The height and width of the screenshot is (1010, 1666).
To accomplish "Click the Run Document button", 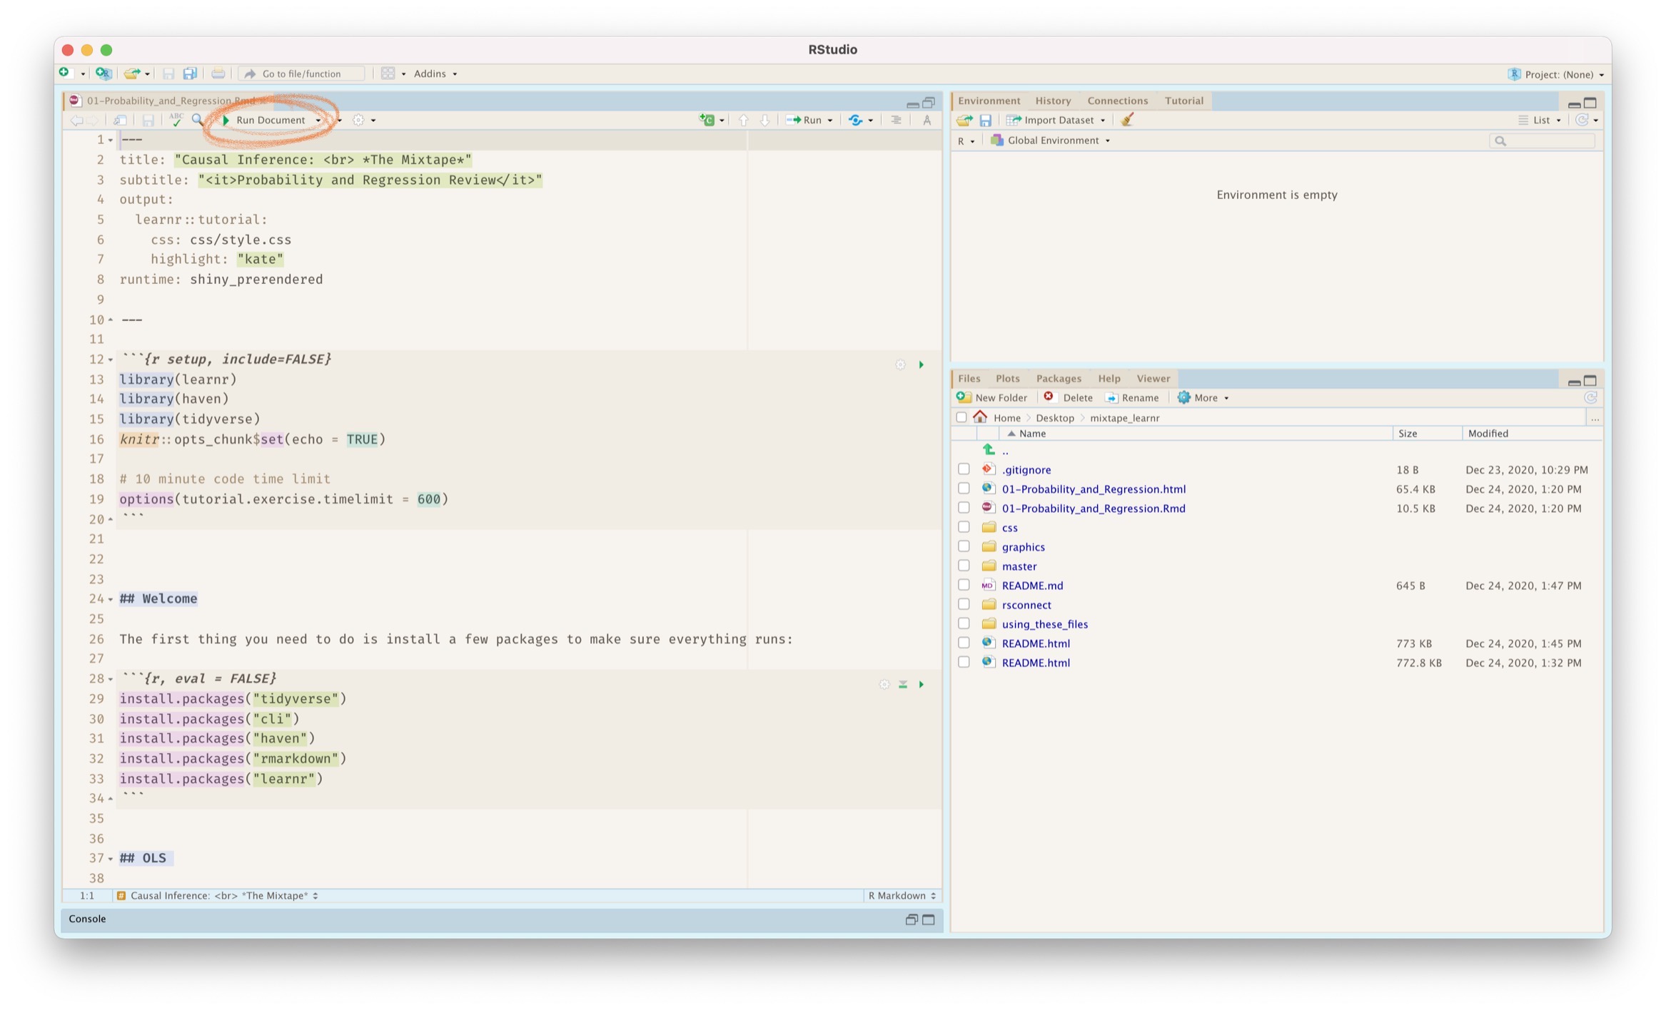I will (x=270, y=120).
